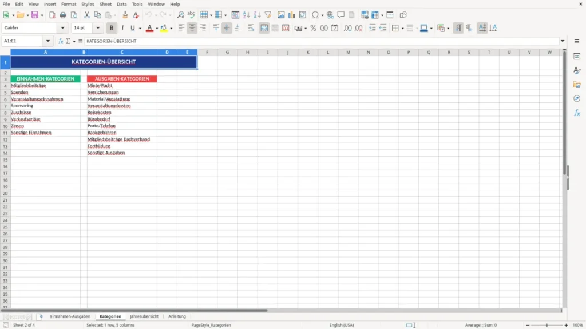Switch to the Anleitung sheet tab
The height and width of the screenshot is (329, 586).
point(177,316)
